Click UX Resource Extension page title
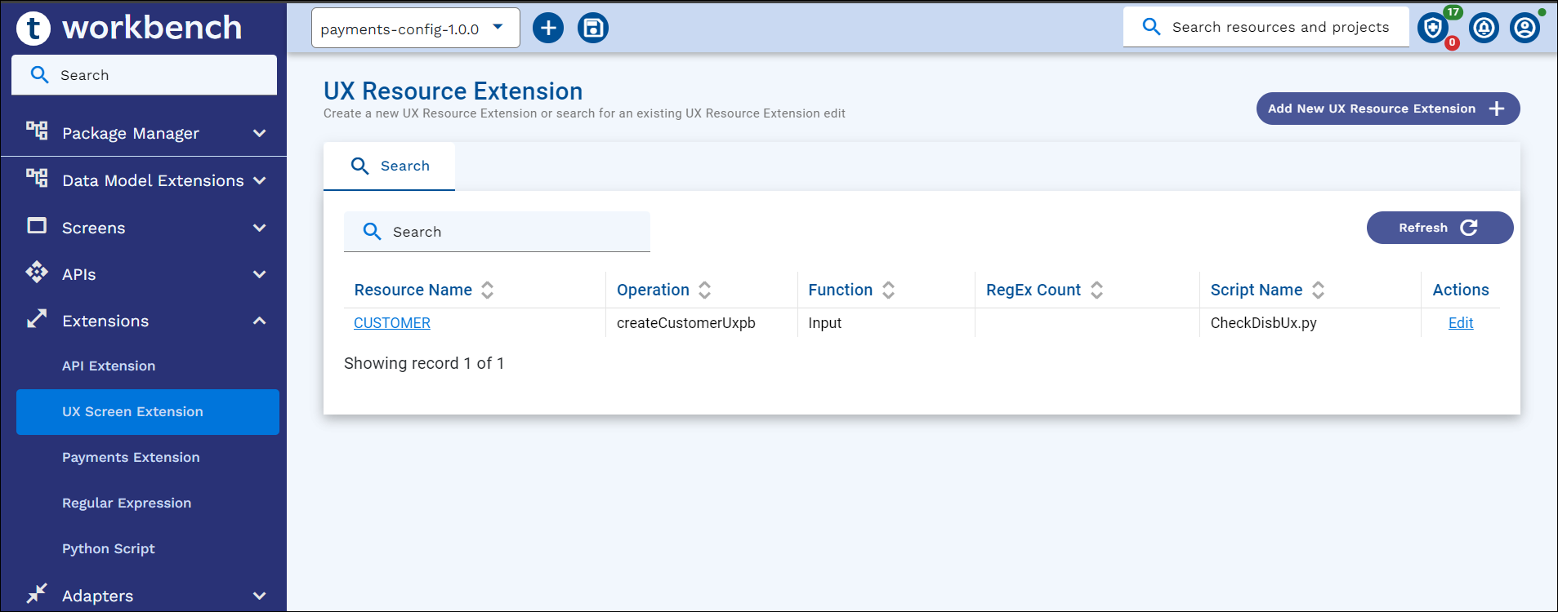1558x612 pixels. [x=453, y=91]
